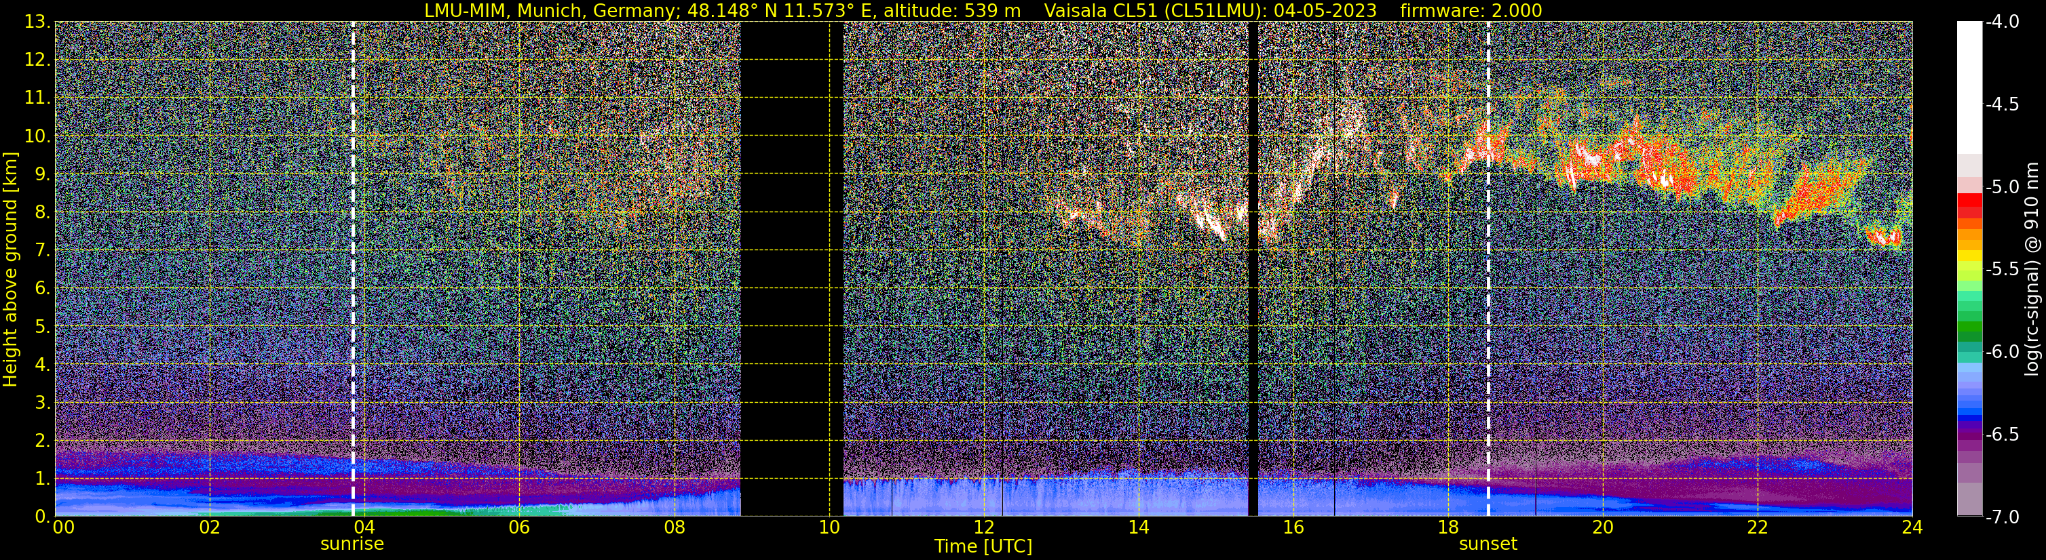Click the narrow black data gap before 16 UTC
Viewport: 2046px width, 560px height.
[1253, 268]
